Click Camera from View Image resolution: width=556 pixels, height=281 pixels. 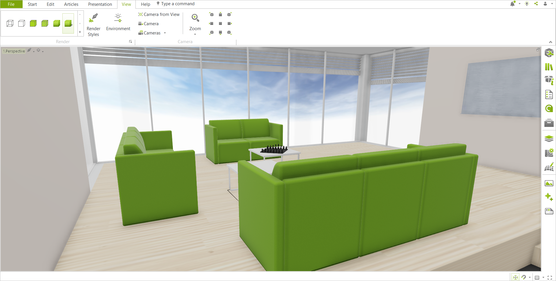pyautogui.click(x=159, y=14)
